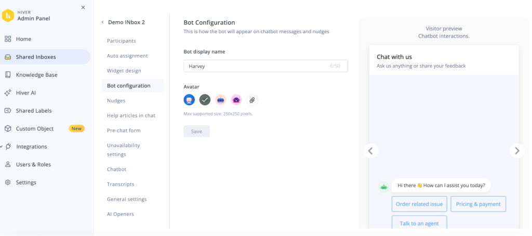532x236 pixels.
Task: Show next visitor preview slide
Action: coord(516,151)
